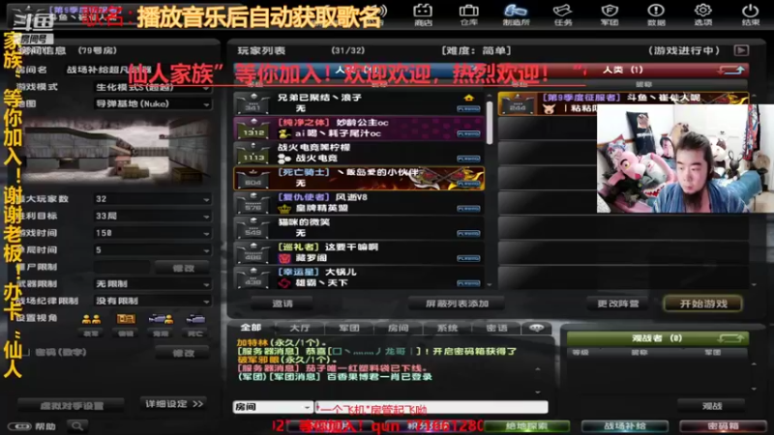Toggle the 密码(数字) password checkbox
The width and height of the screenshot is (774, 435).
point(26,352)
